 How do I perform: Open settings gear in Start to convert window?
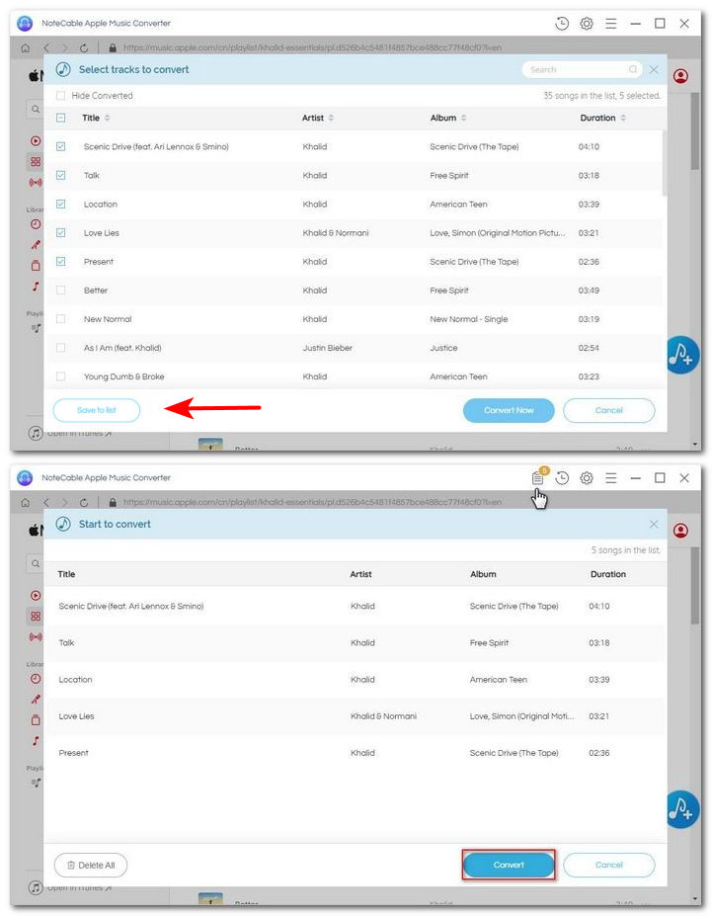coord(586,478)
